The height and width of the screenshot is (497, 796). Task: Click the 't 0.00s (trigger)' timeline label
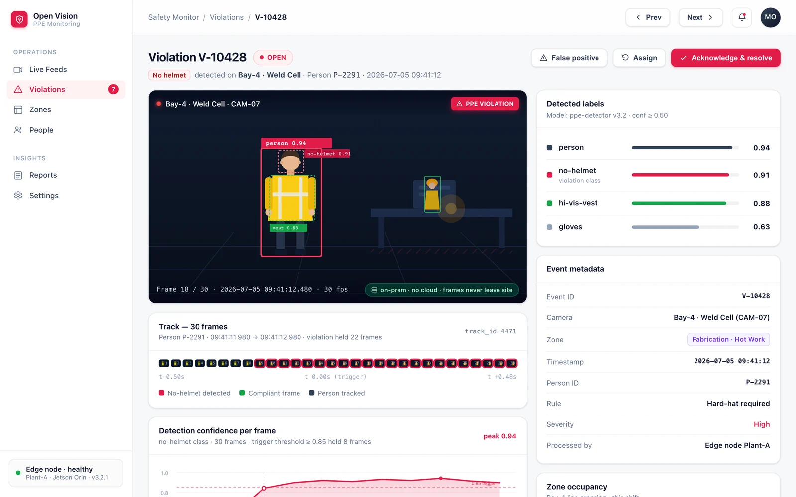click(336, 377)
